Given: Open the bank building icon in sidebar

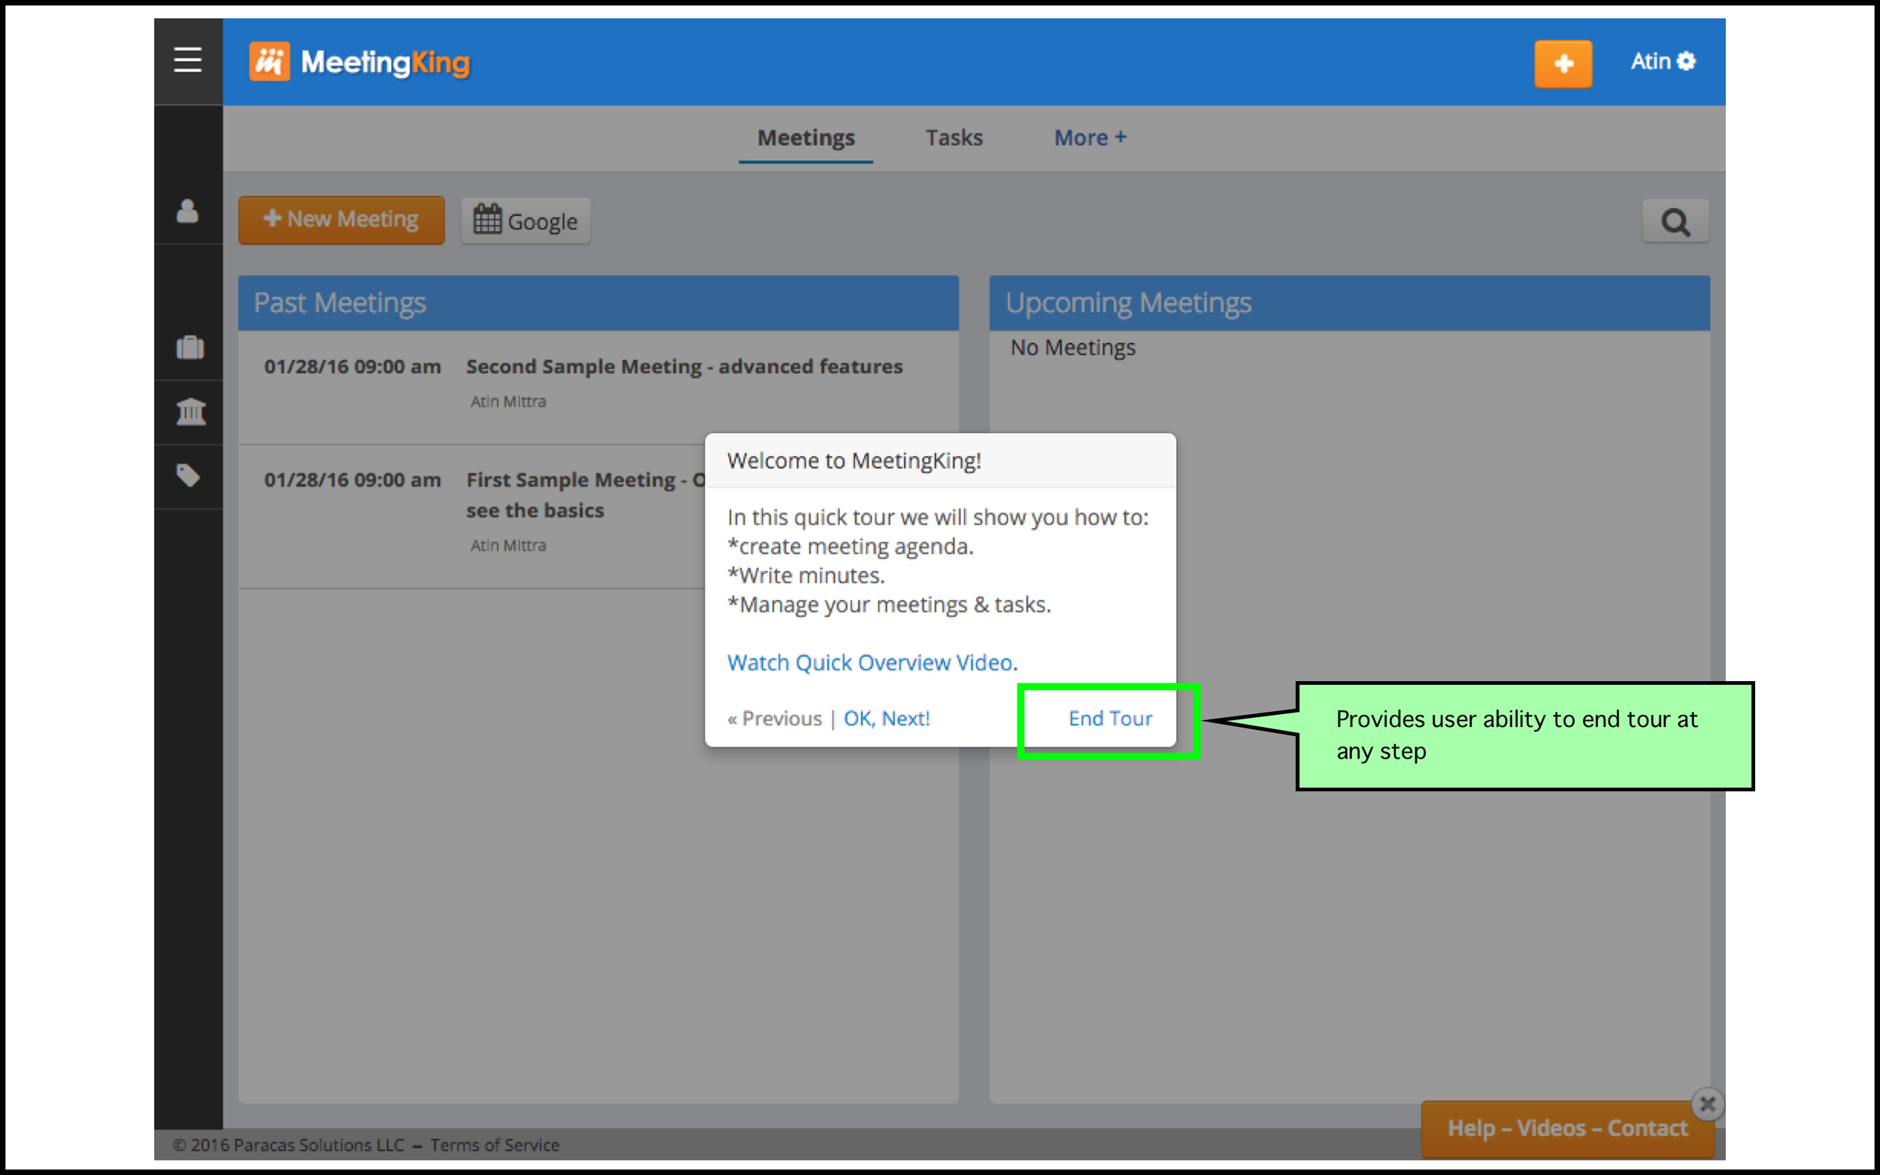Looking at the screenshot, I should pos(190,411).
